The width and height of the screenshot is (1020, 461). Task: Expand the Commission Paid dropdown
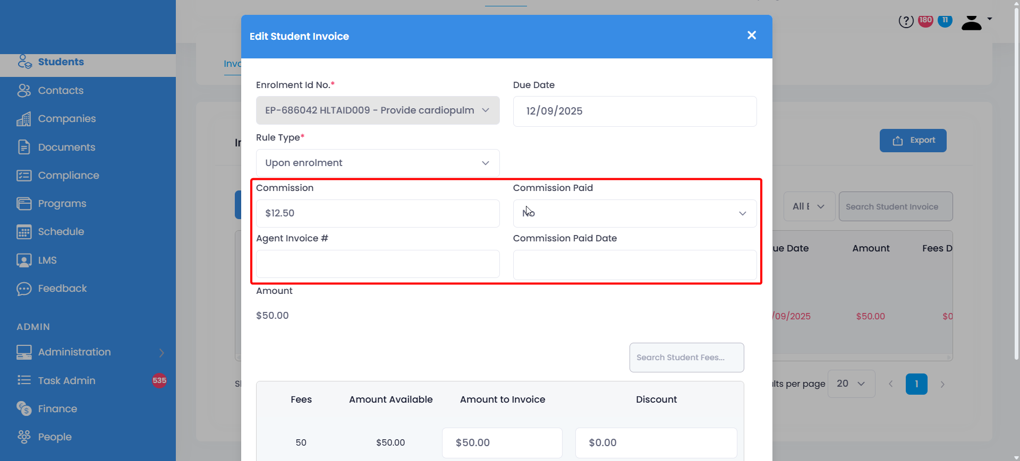634,213
